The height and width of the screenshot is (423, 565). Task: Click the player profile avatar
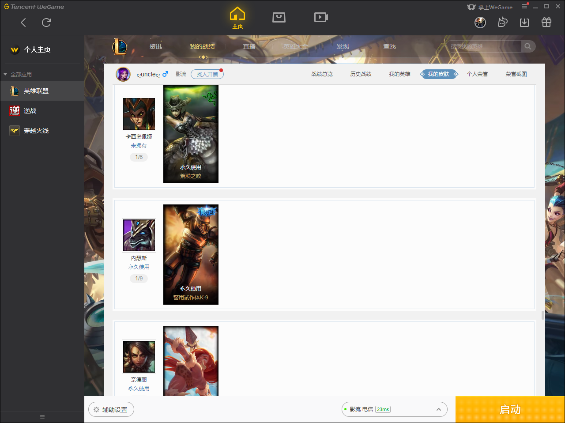[123, 74]
